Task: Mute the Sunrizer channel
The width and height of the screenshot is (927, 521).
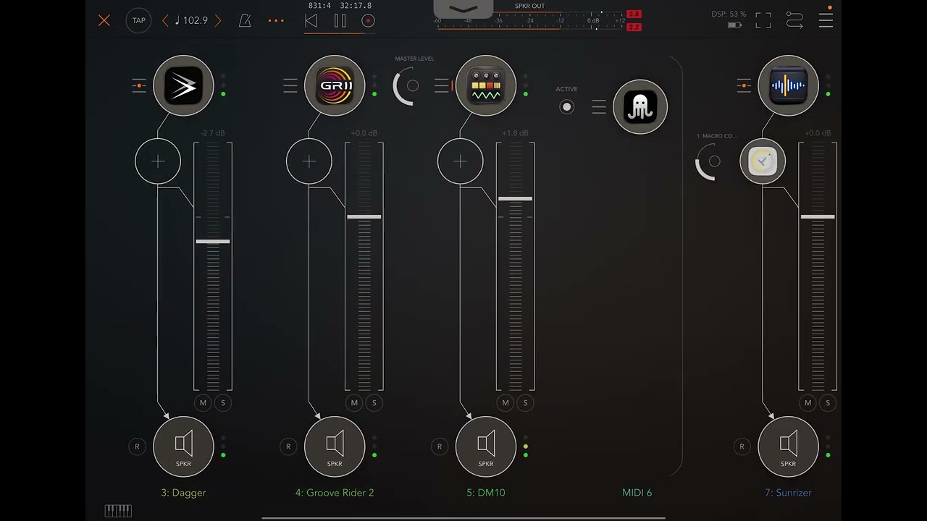Action: click(x=808, y=403)
